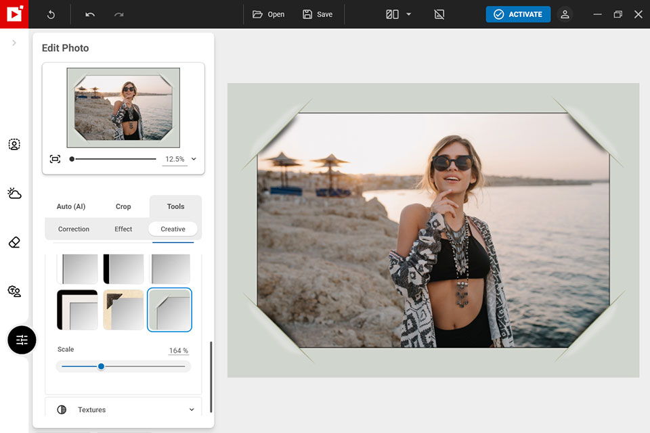The height and width of the screenshot is (433, 650).
Task: Select the Creative sub-tab
Action: 173,229
